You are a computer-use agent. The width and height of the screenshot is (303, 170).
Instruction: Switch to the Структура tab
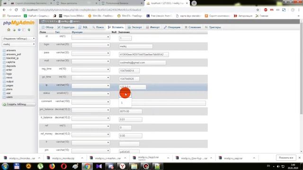[66, 27]
